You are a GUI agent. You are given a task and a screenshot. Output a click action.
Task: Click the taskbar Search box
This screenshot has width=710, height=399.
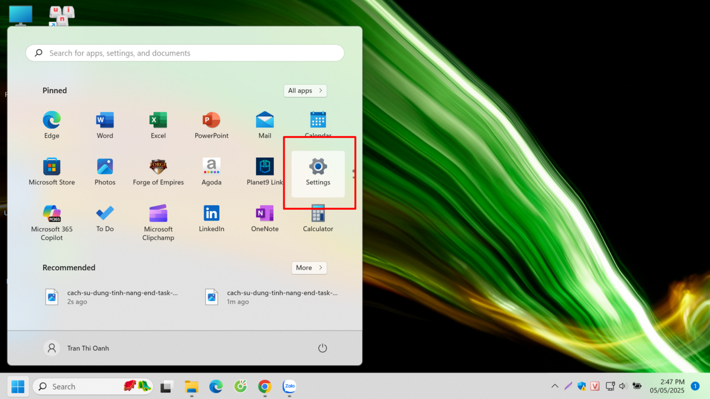tap(93, 387)
